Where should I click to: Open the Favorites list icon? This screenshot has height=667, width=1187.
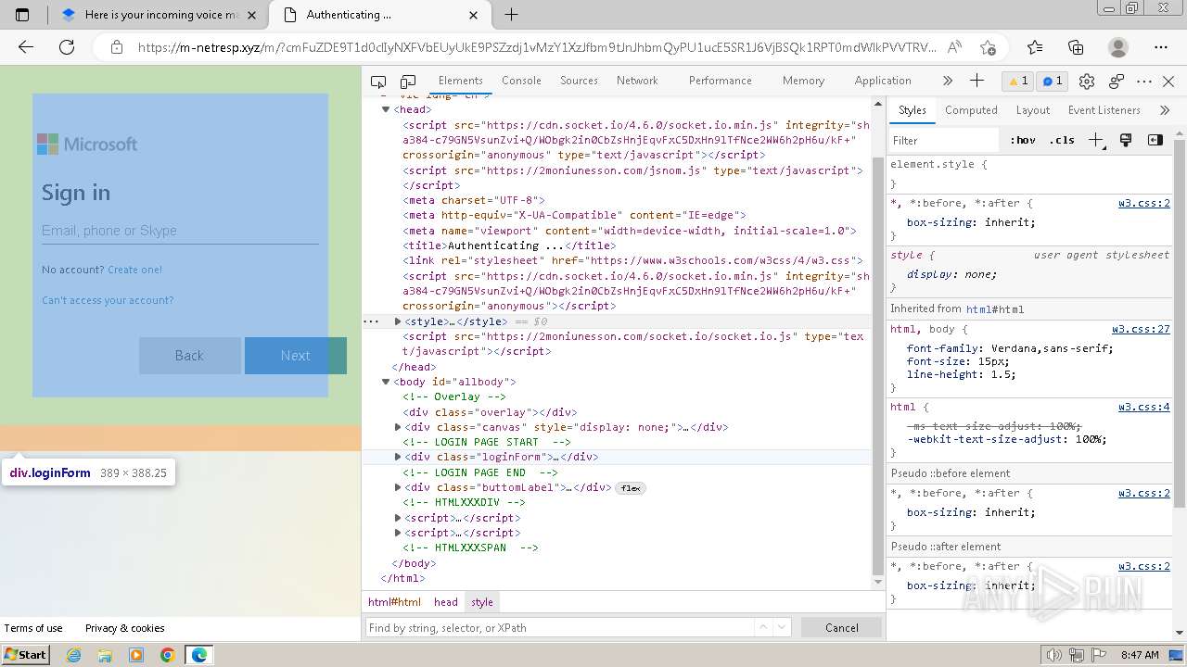[x=1035, y=47]
